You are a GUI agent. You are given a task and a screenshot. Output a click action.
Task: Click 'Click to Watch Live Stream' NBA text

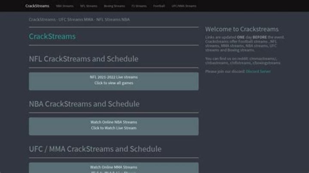tap(114, 128)
